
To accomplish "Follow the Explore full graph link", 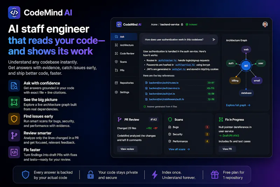I will pyautogui.click(x=238, y=105).
